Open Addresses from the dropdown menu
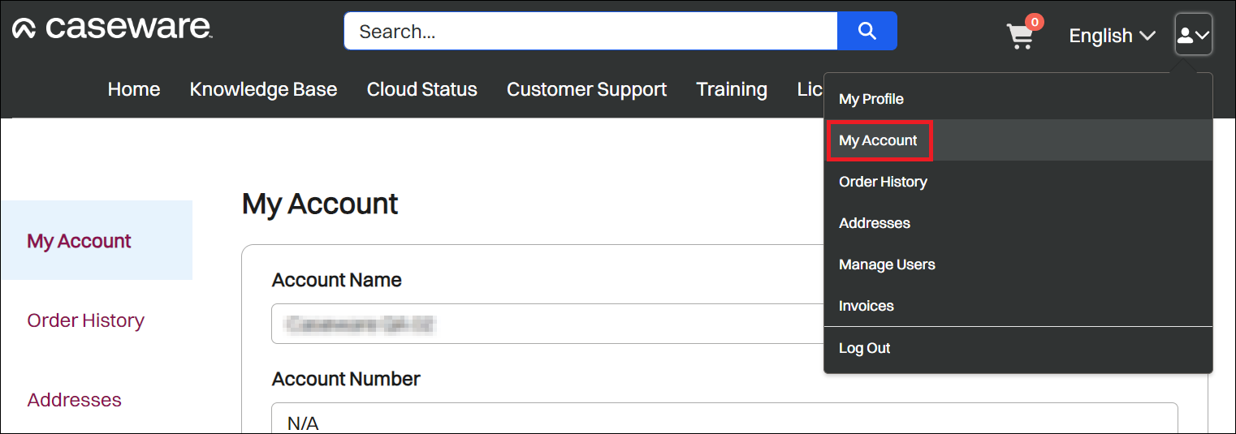 (x=874, y=223)
